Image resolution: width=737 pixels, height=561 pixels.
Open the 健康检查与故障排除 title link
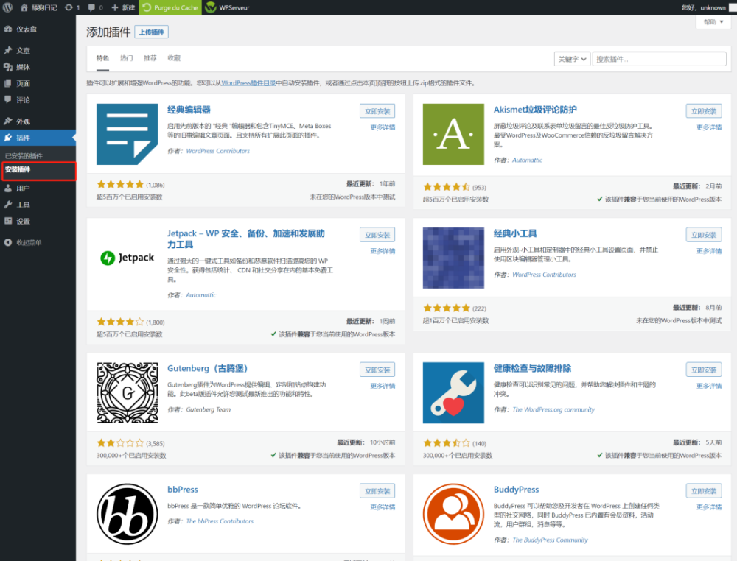click(x=533, y=369)
